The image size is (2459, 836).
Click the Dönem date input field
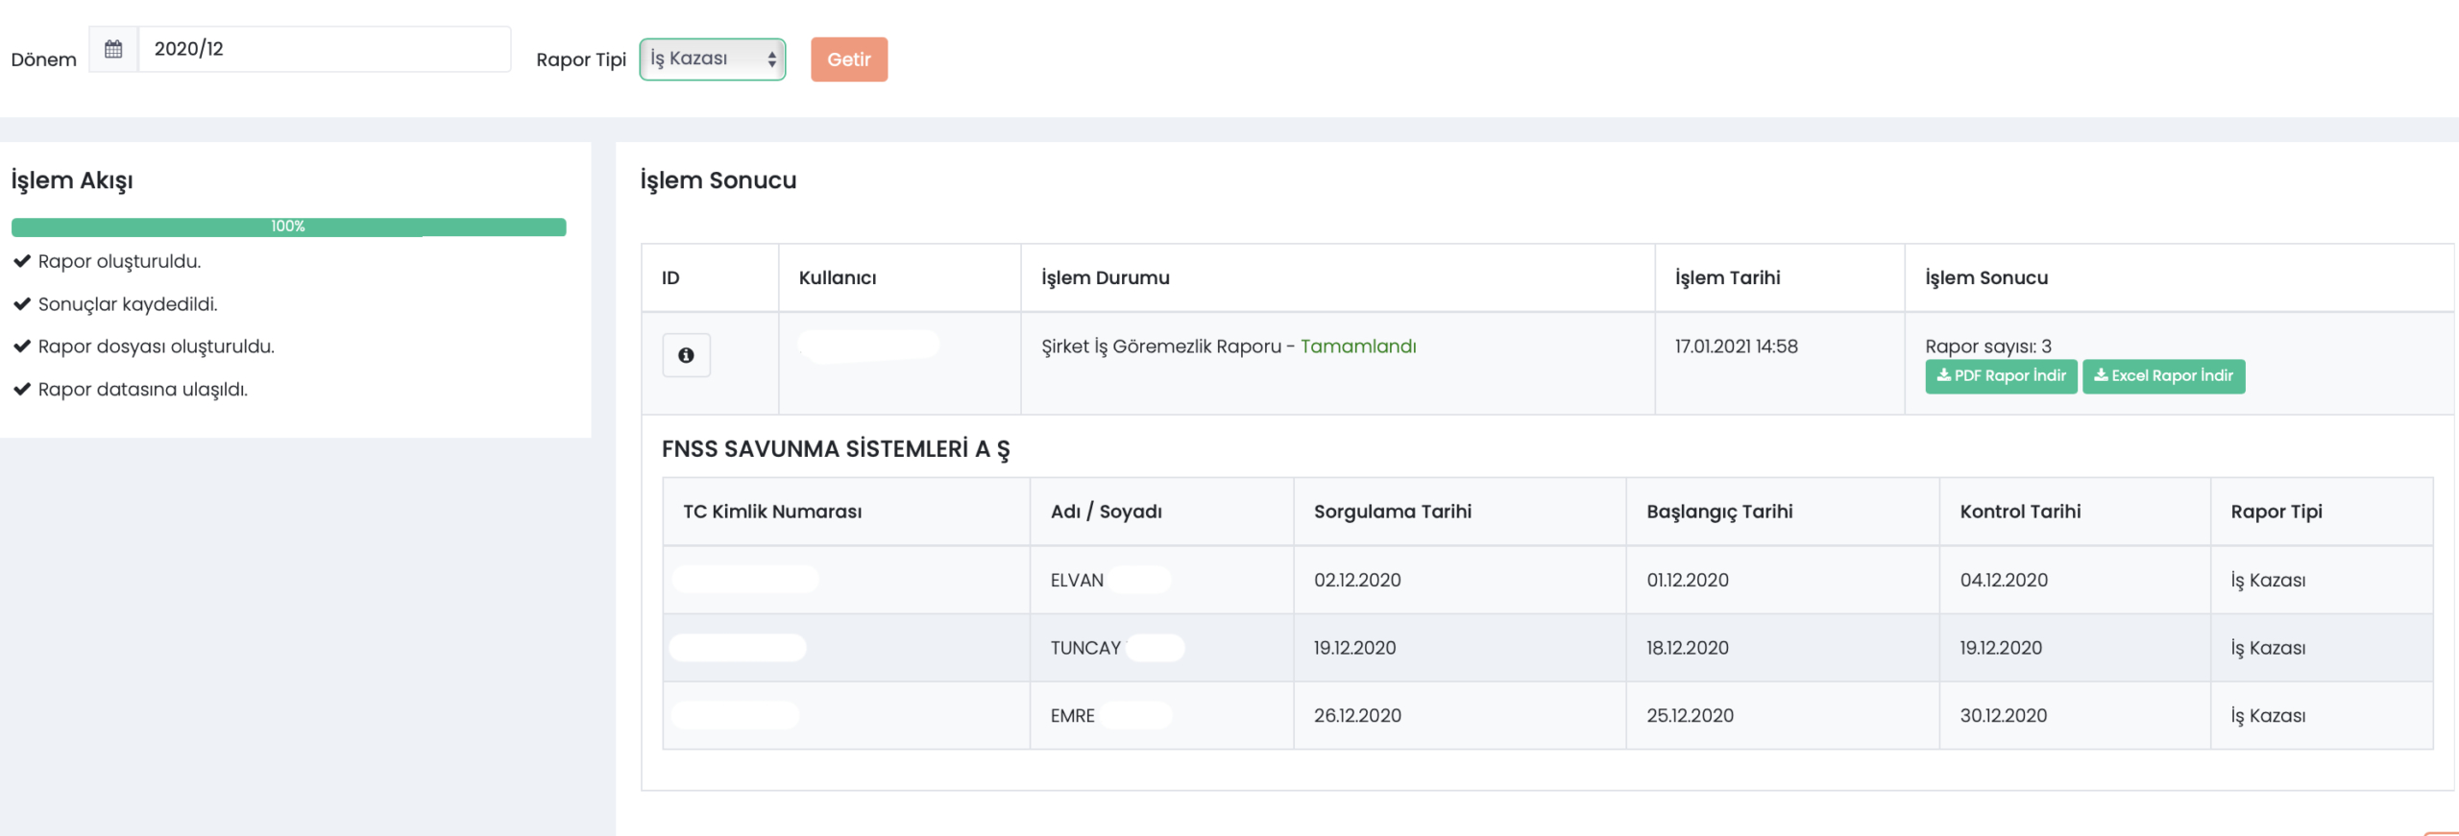coord(324,49)
